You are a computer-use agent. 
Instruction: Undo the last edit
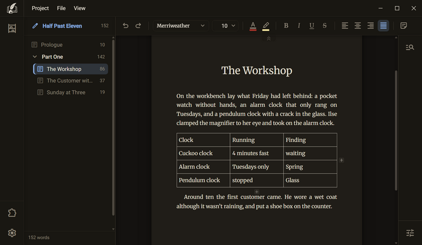tap(126, 25)
